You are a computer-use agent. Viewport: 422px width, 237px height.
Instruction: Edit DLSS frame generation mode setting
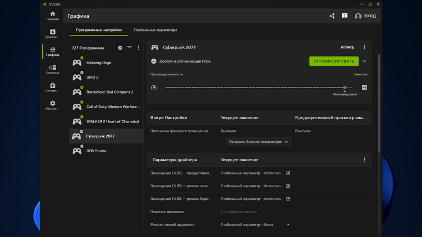point(288,186)
